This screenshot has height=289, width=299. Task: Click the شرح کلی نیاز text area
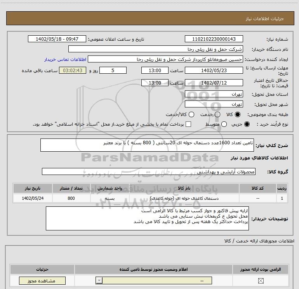(147, 145)
